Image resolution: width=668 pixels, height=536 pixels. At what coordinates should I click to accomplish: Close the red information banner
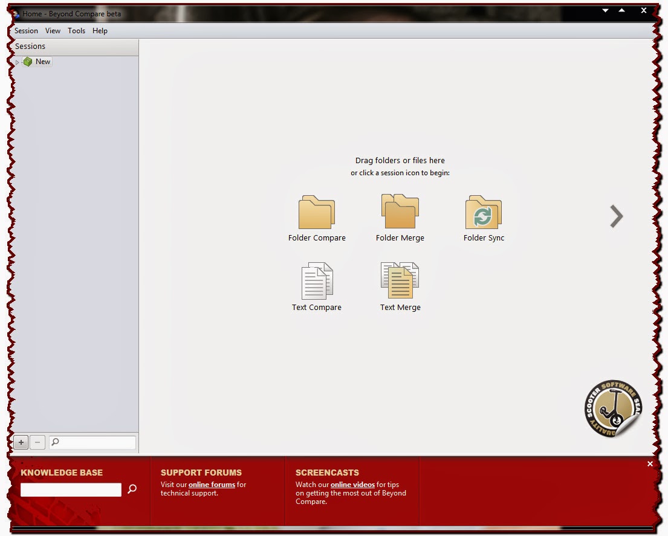tap(650, 463)
